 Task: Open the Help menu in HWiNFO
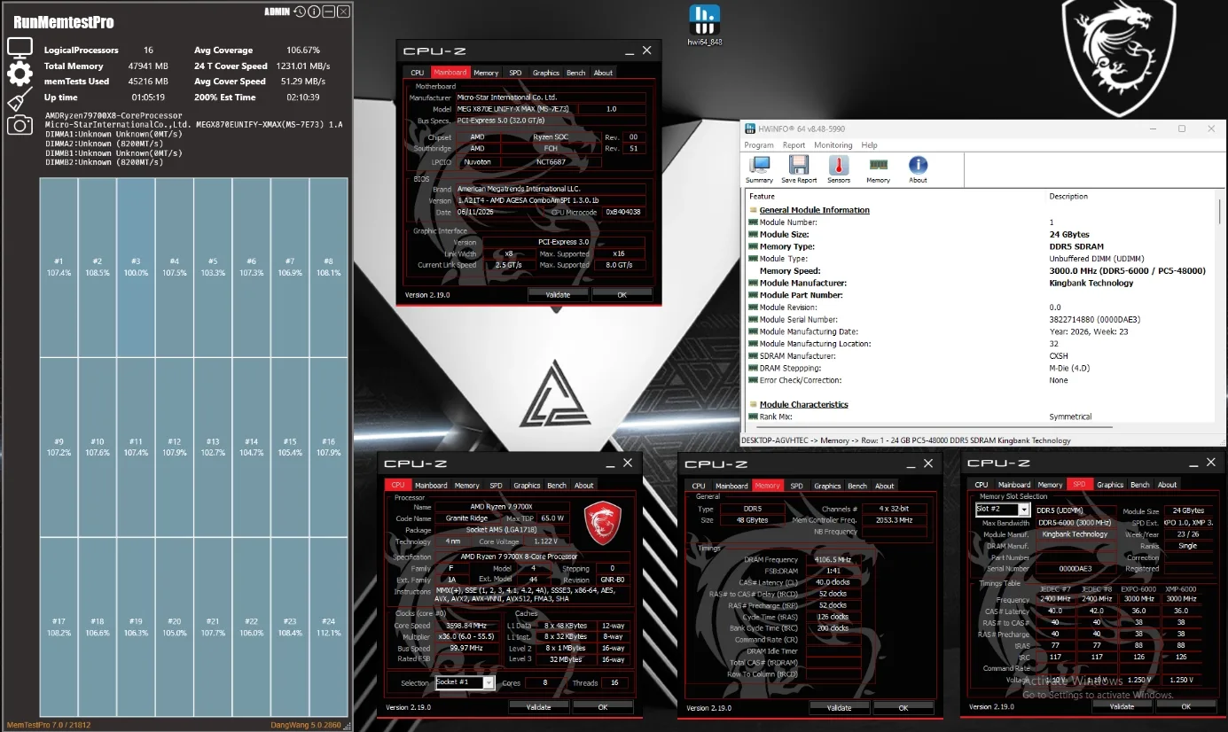click(x=869, y=145)
